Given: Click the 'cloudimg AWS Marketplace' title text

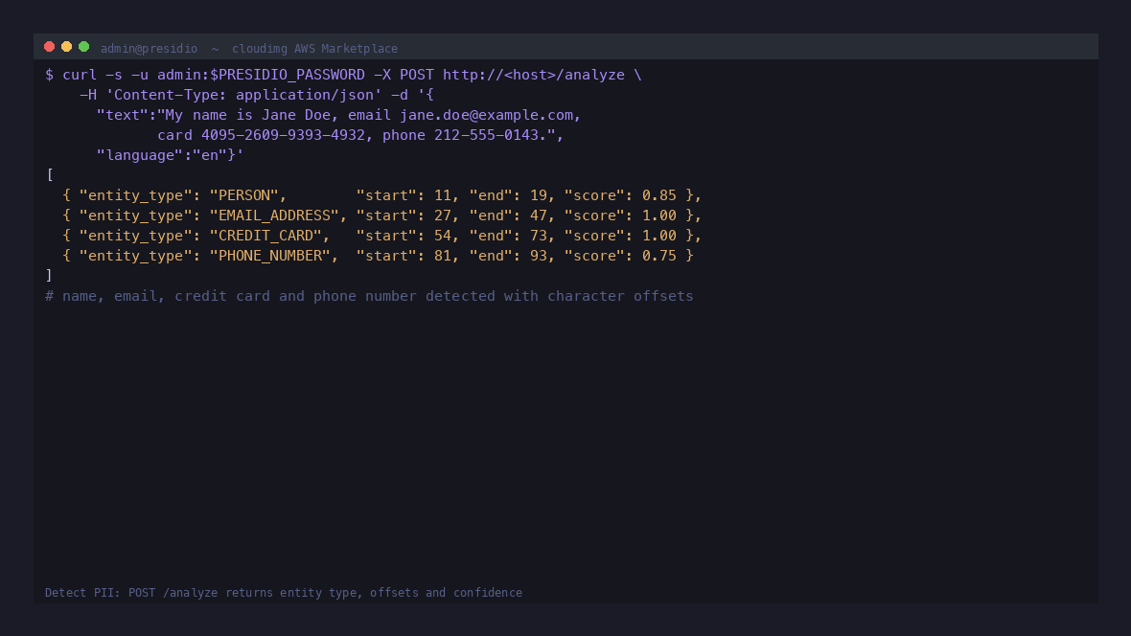Looking at the screenshot, I should tap(314, 48).
